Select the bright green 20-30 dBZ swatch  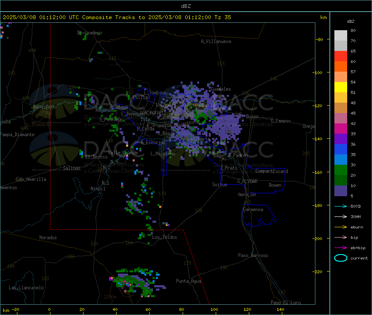click(341, 170)
